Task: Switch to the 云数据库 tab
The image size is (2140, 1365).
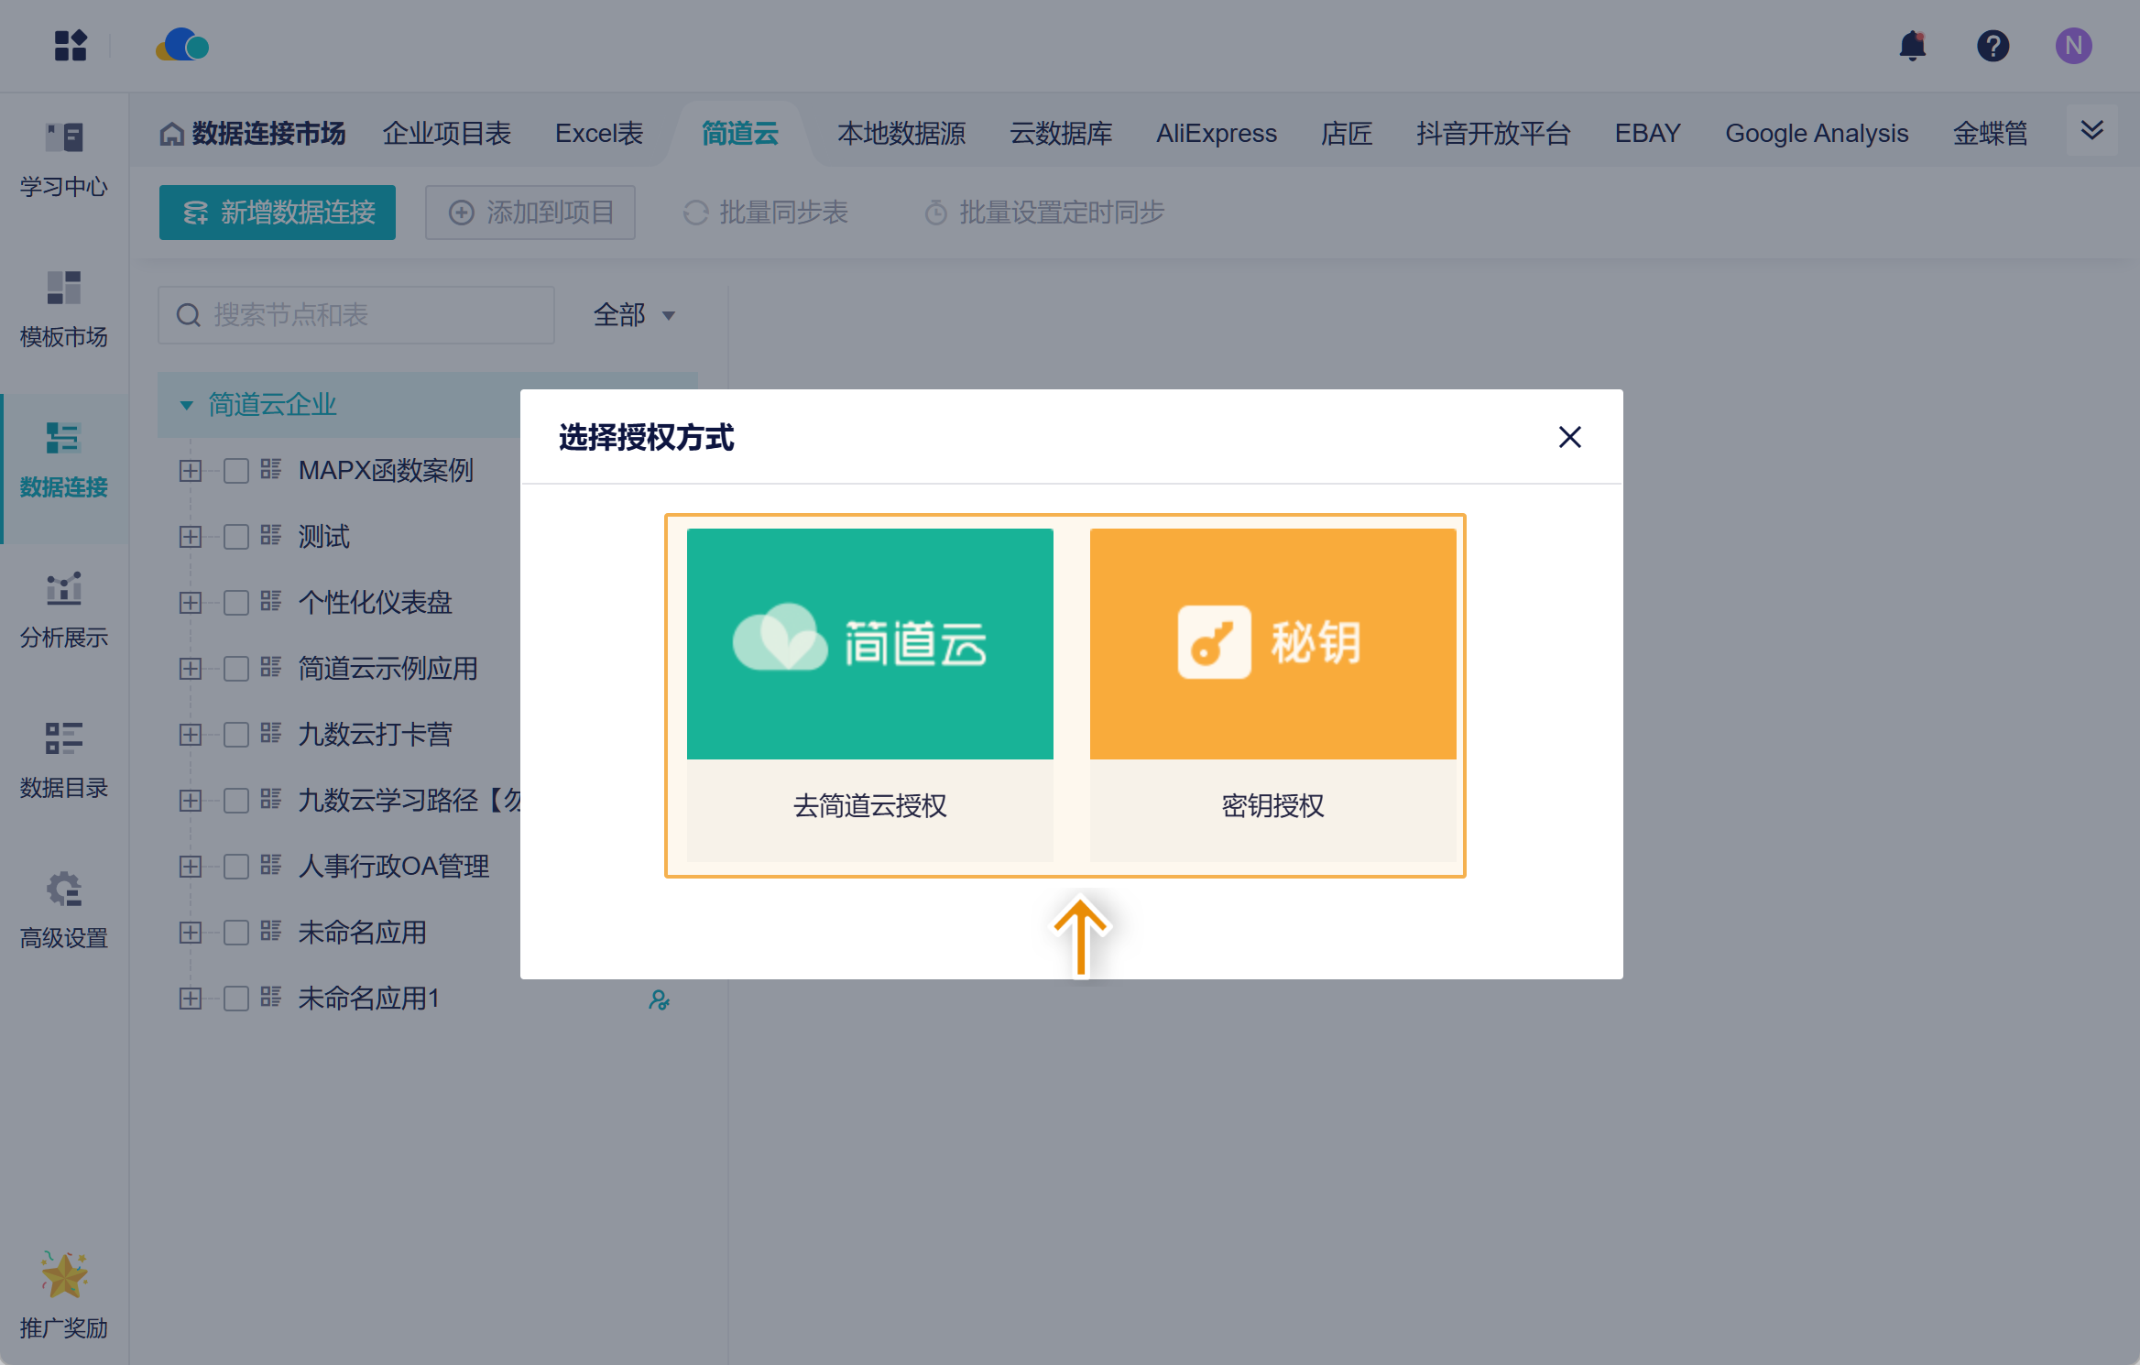Action: (1061, 134)
